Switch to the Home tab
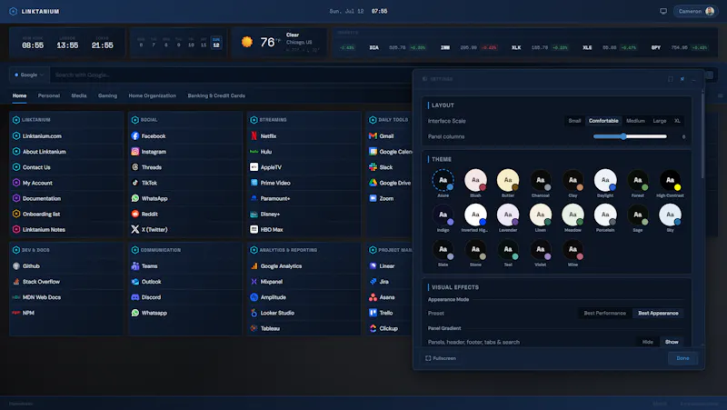The height and width of the screenshot is (410, 727). click(19, 95)
